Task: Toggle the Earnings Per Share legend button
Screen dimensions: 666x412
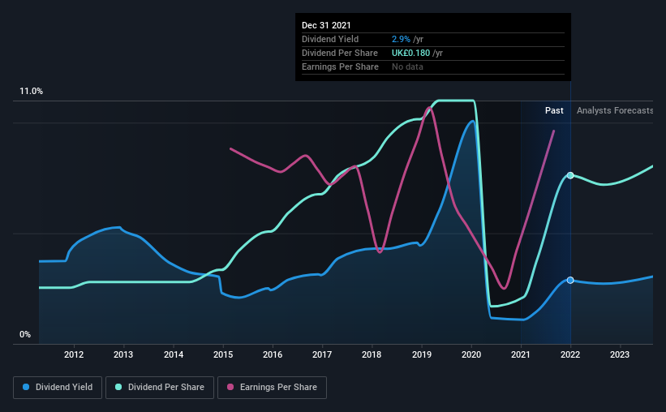Action: (272, 388)
